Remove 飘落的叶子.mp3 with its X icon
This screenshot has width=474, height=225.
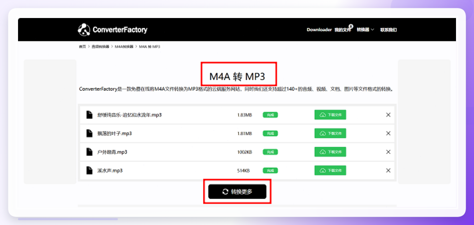pos(388,133)
